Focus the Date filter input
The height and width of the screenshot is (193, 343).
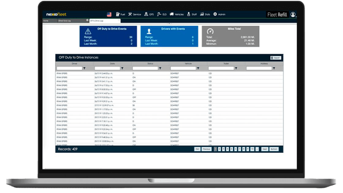click(107, 68)
